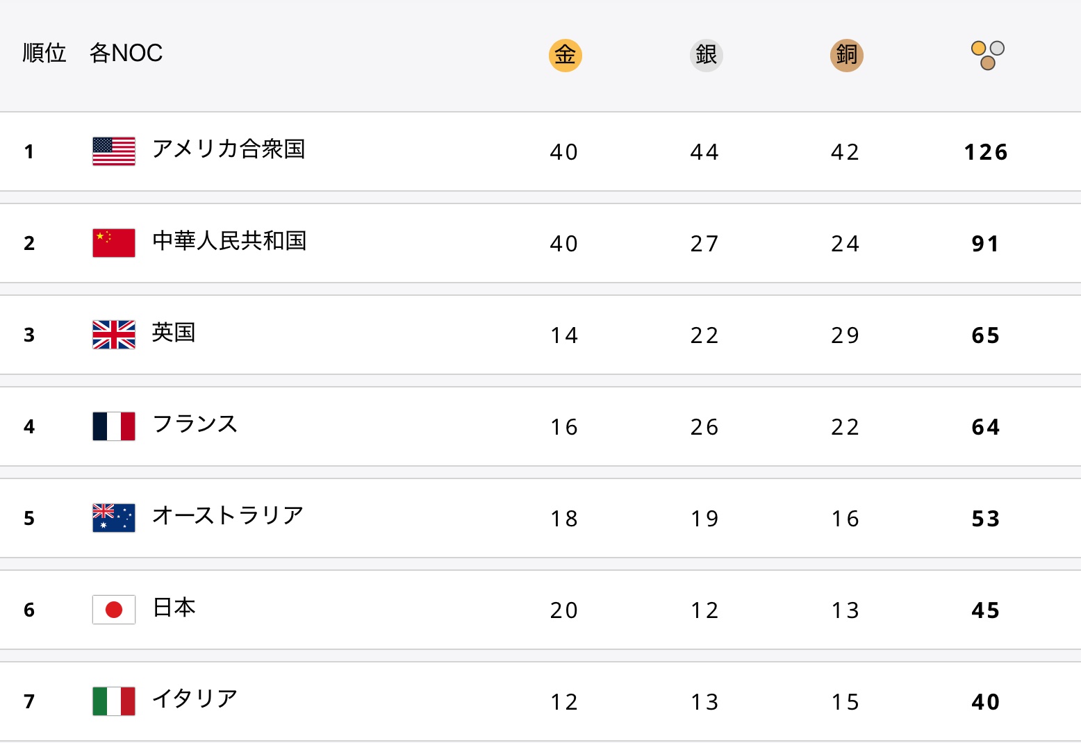Open the 英国 team entry

(x=174, y=332)
